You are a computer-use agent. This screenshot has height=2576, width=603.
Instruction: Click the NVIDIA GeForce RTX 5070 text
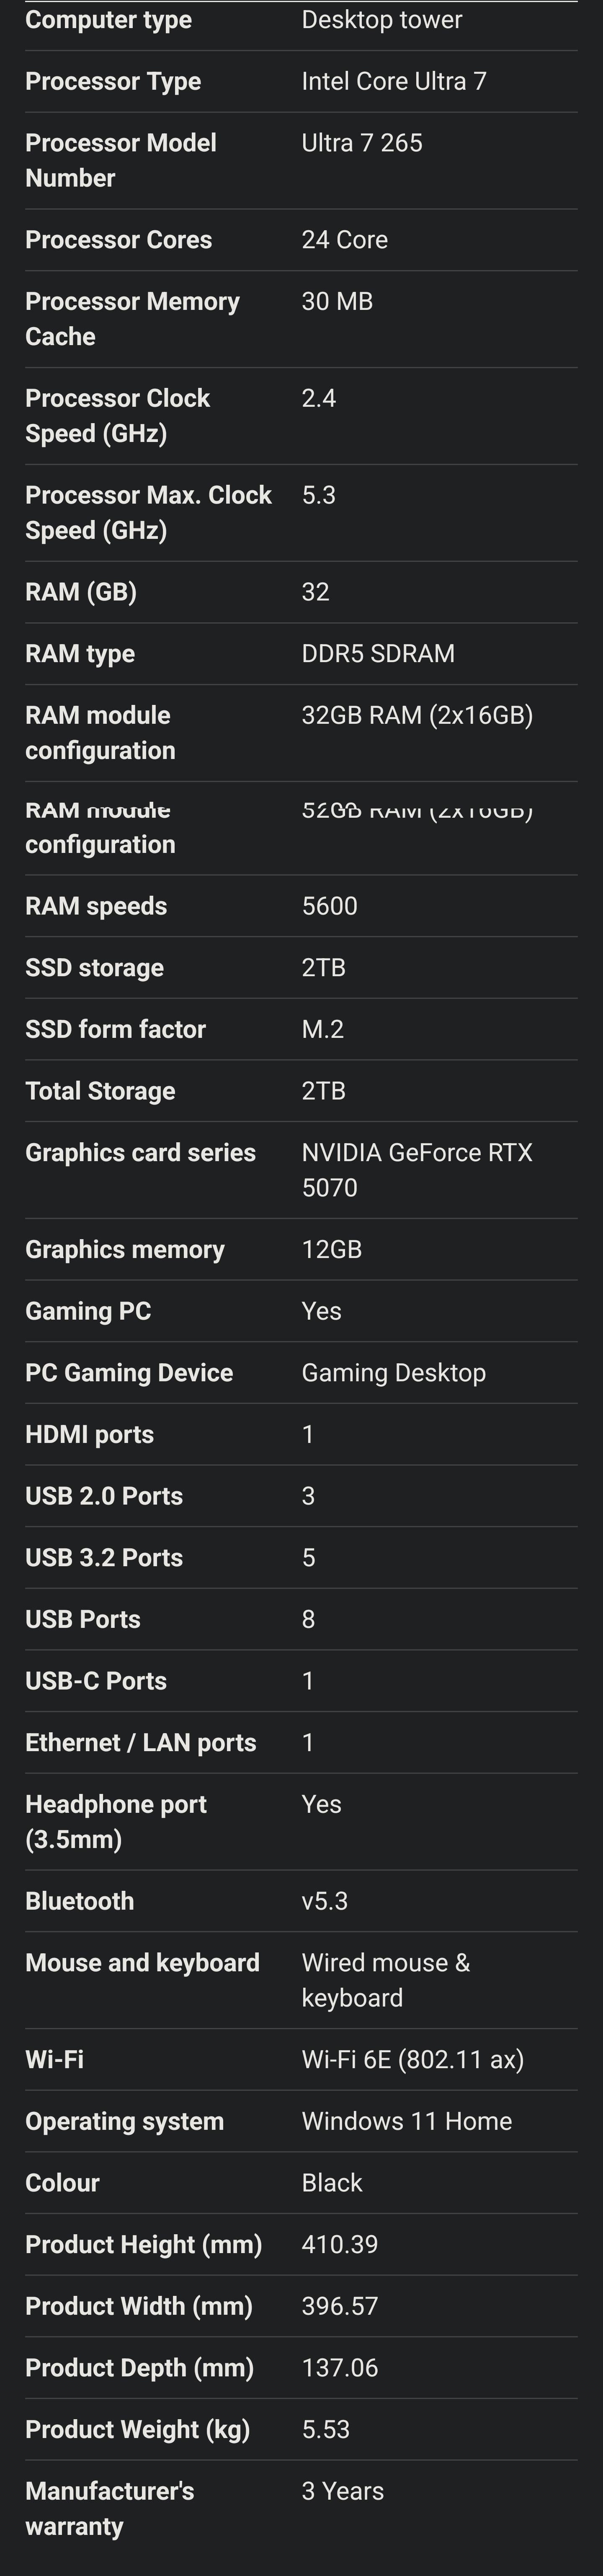click(x=416, y=1169)
